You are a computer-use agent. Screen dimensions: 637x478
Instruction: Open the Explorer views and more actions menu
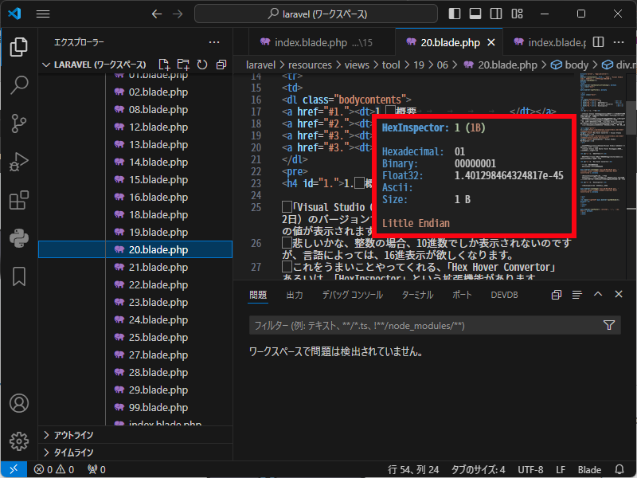pos(214,42)
